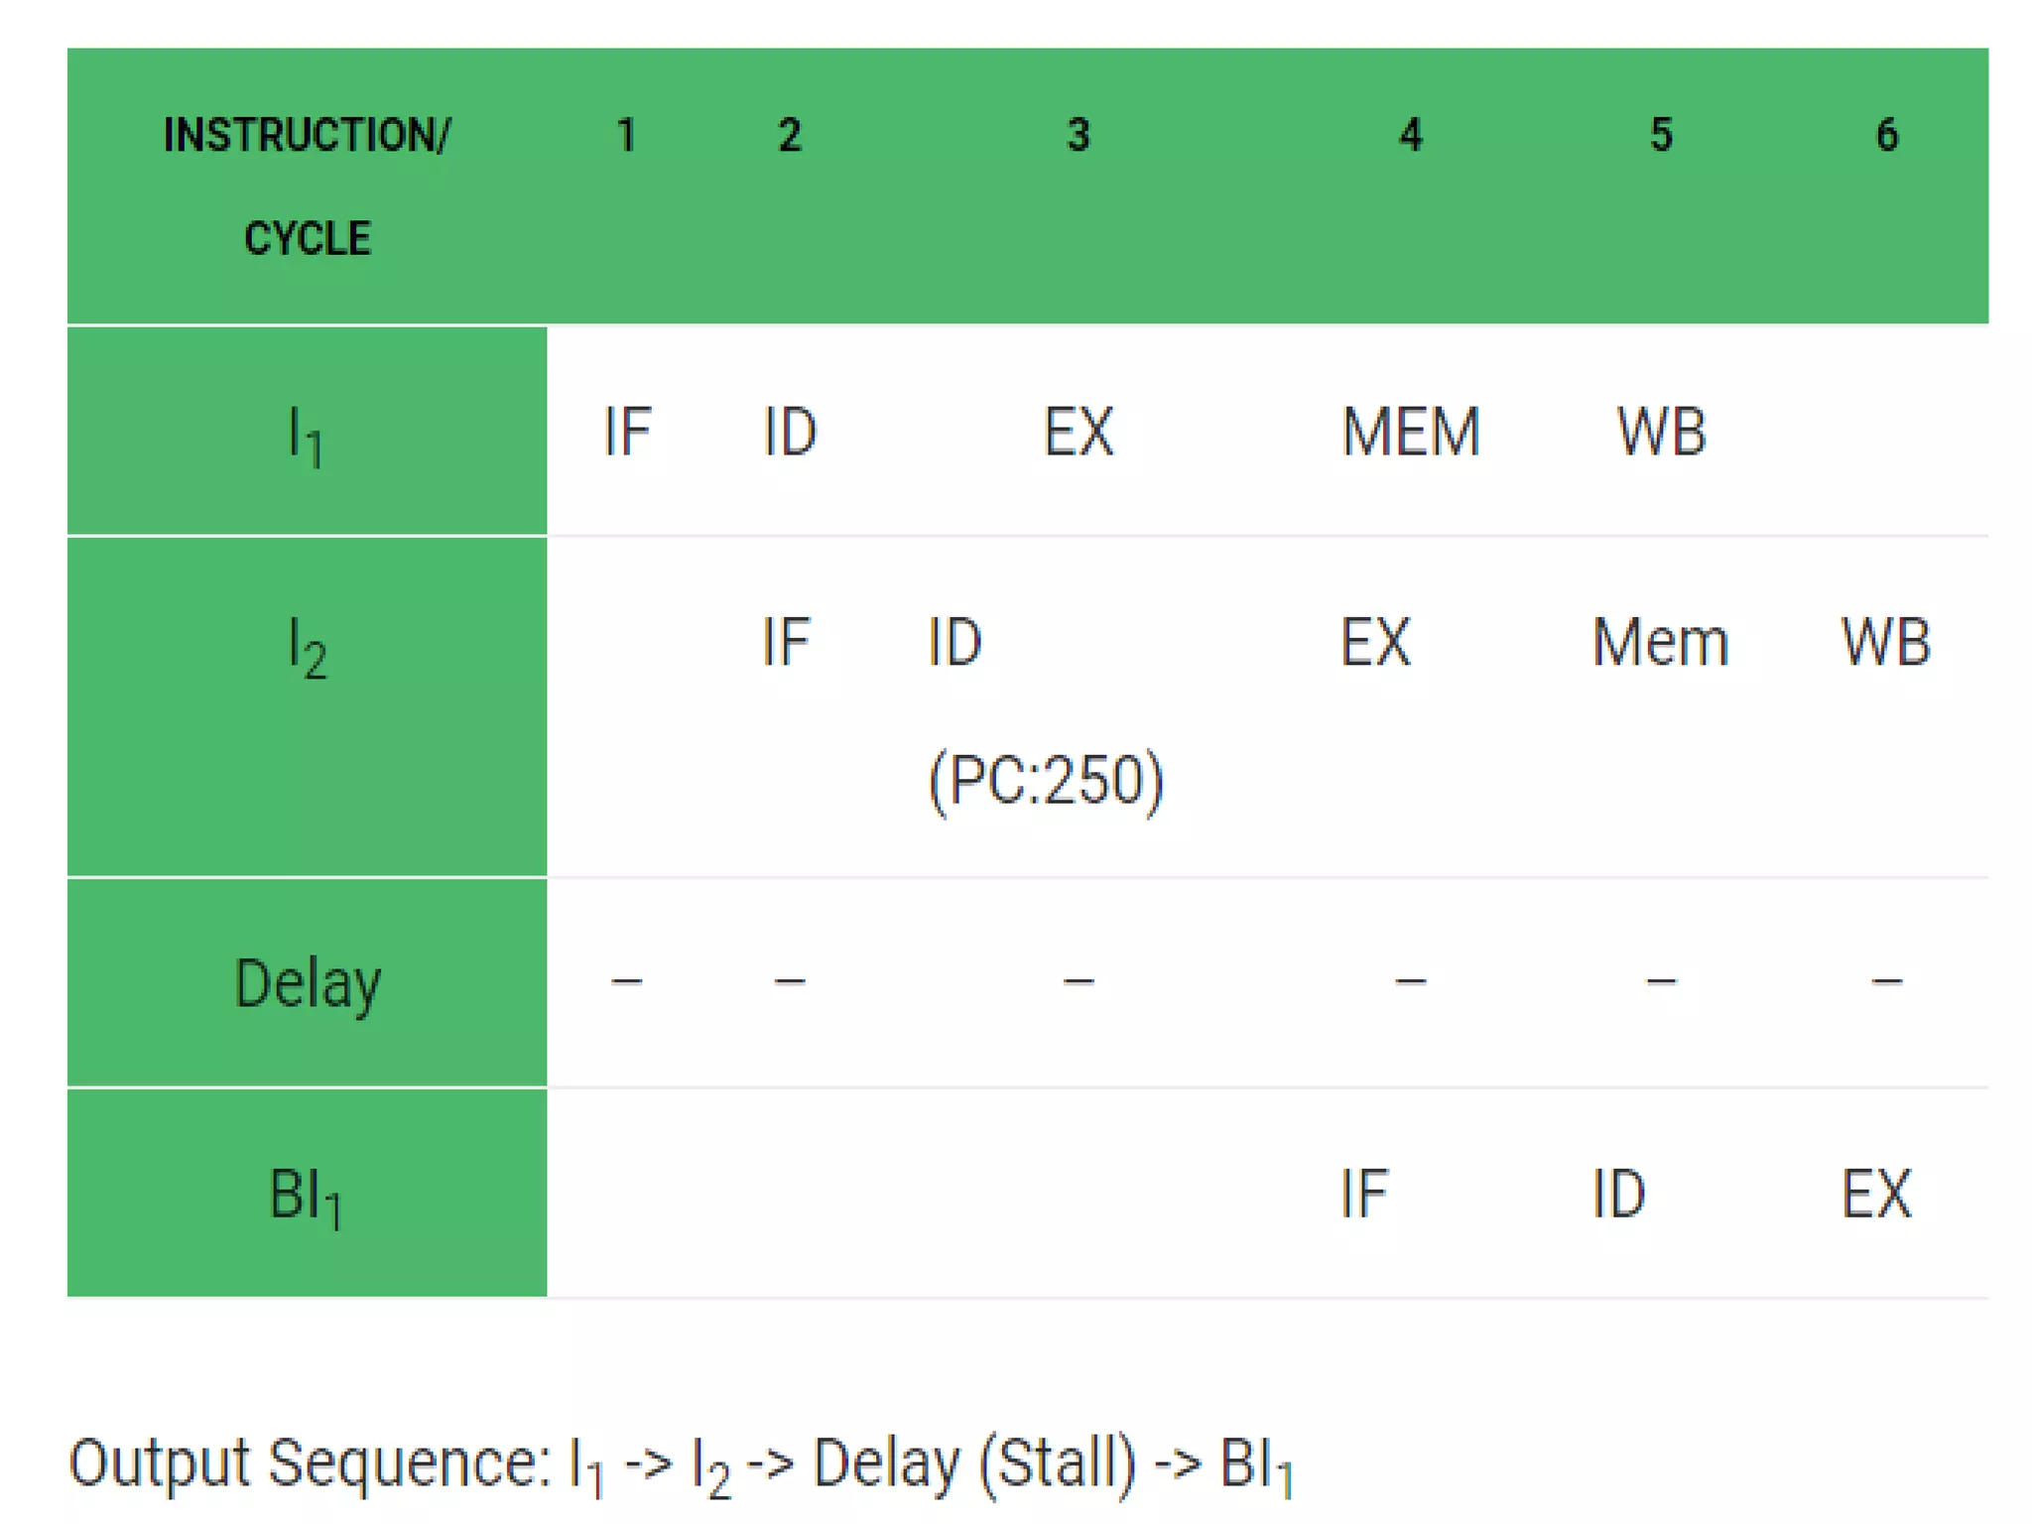
Task: Click cycle 6 column header
Action: pyautogui.click(x=1886, y=135)
